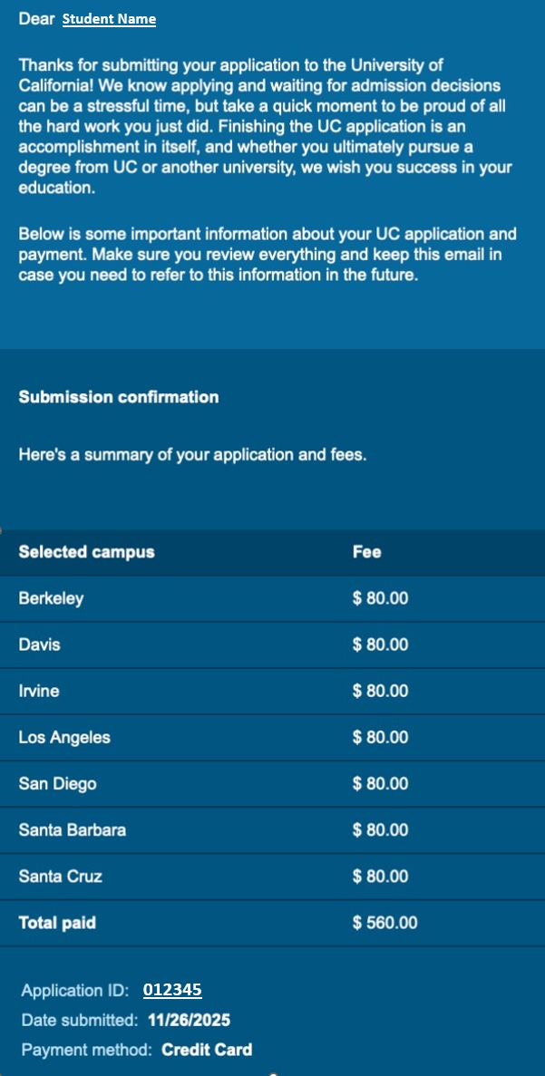The height and width of the screenshot is (1076, 545).
Task: Select the Santa Cruz campus row
Action: (x=60, y=876)
